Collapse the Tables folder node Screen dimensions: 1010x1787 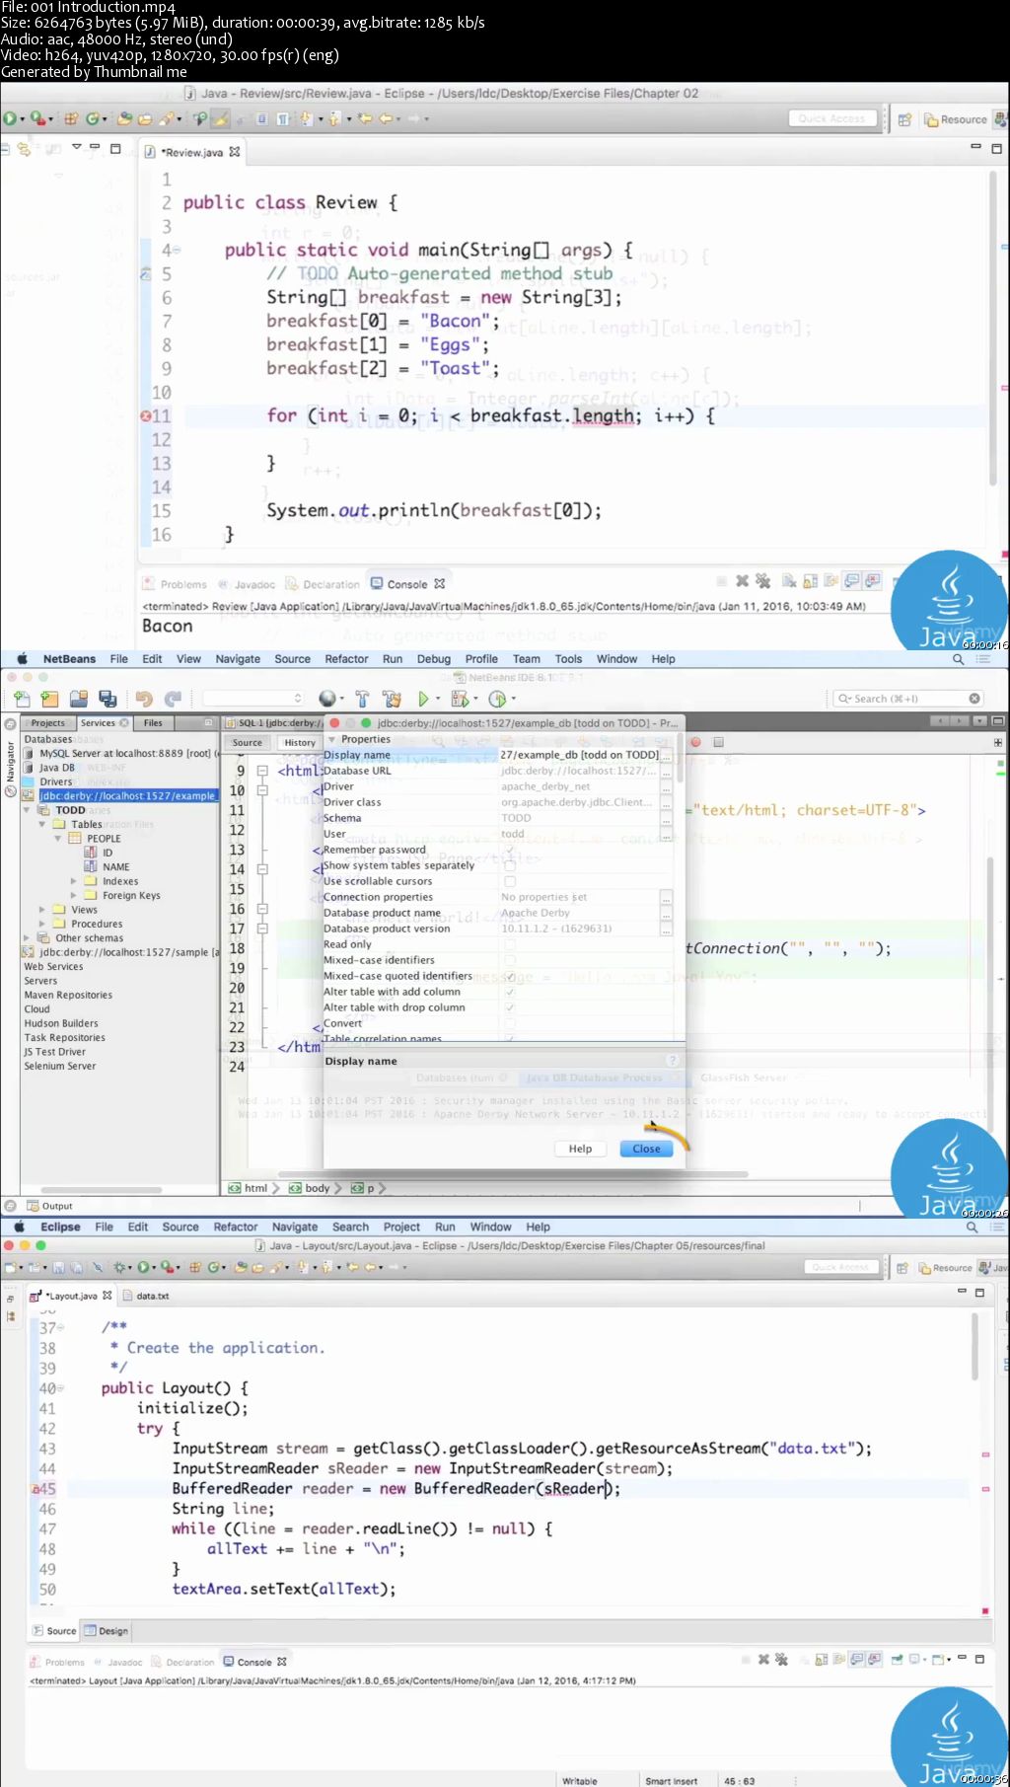pyautogui.click(x=41, y=824)
